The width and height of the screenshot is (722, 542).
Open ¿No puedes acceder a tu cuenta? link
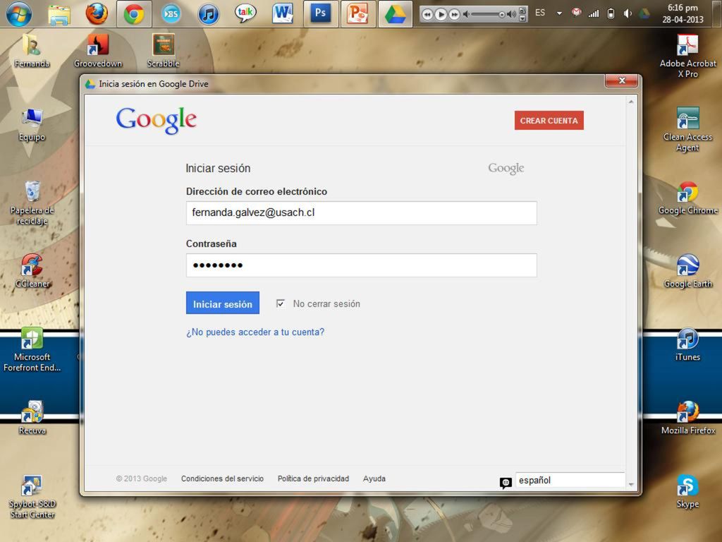pos(255,332)
